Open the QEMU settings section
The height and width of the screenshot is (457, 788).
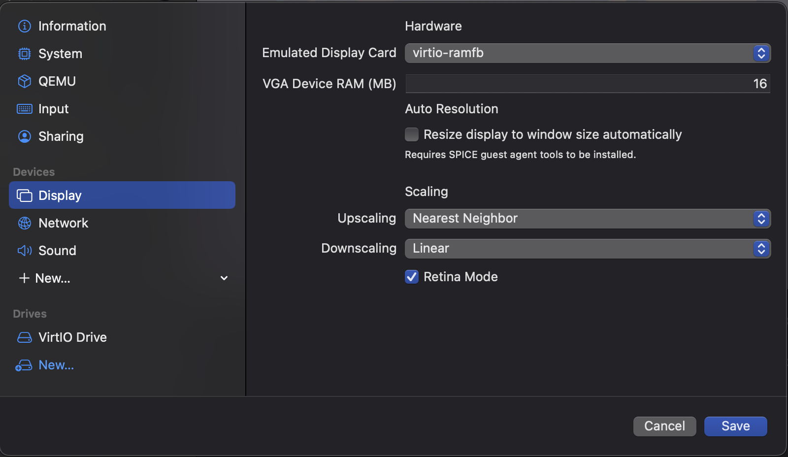click(x=57, y=81)
